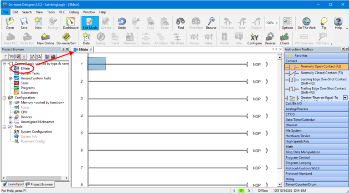Open the Options dialog icon
The width and height of the screenshot is (350, 194).
click(x=287, y=23)
